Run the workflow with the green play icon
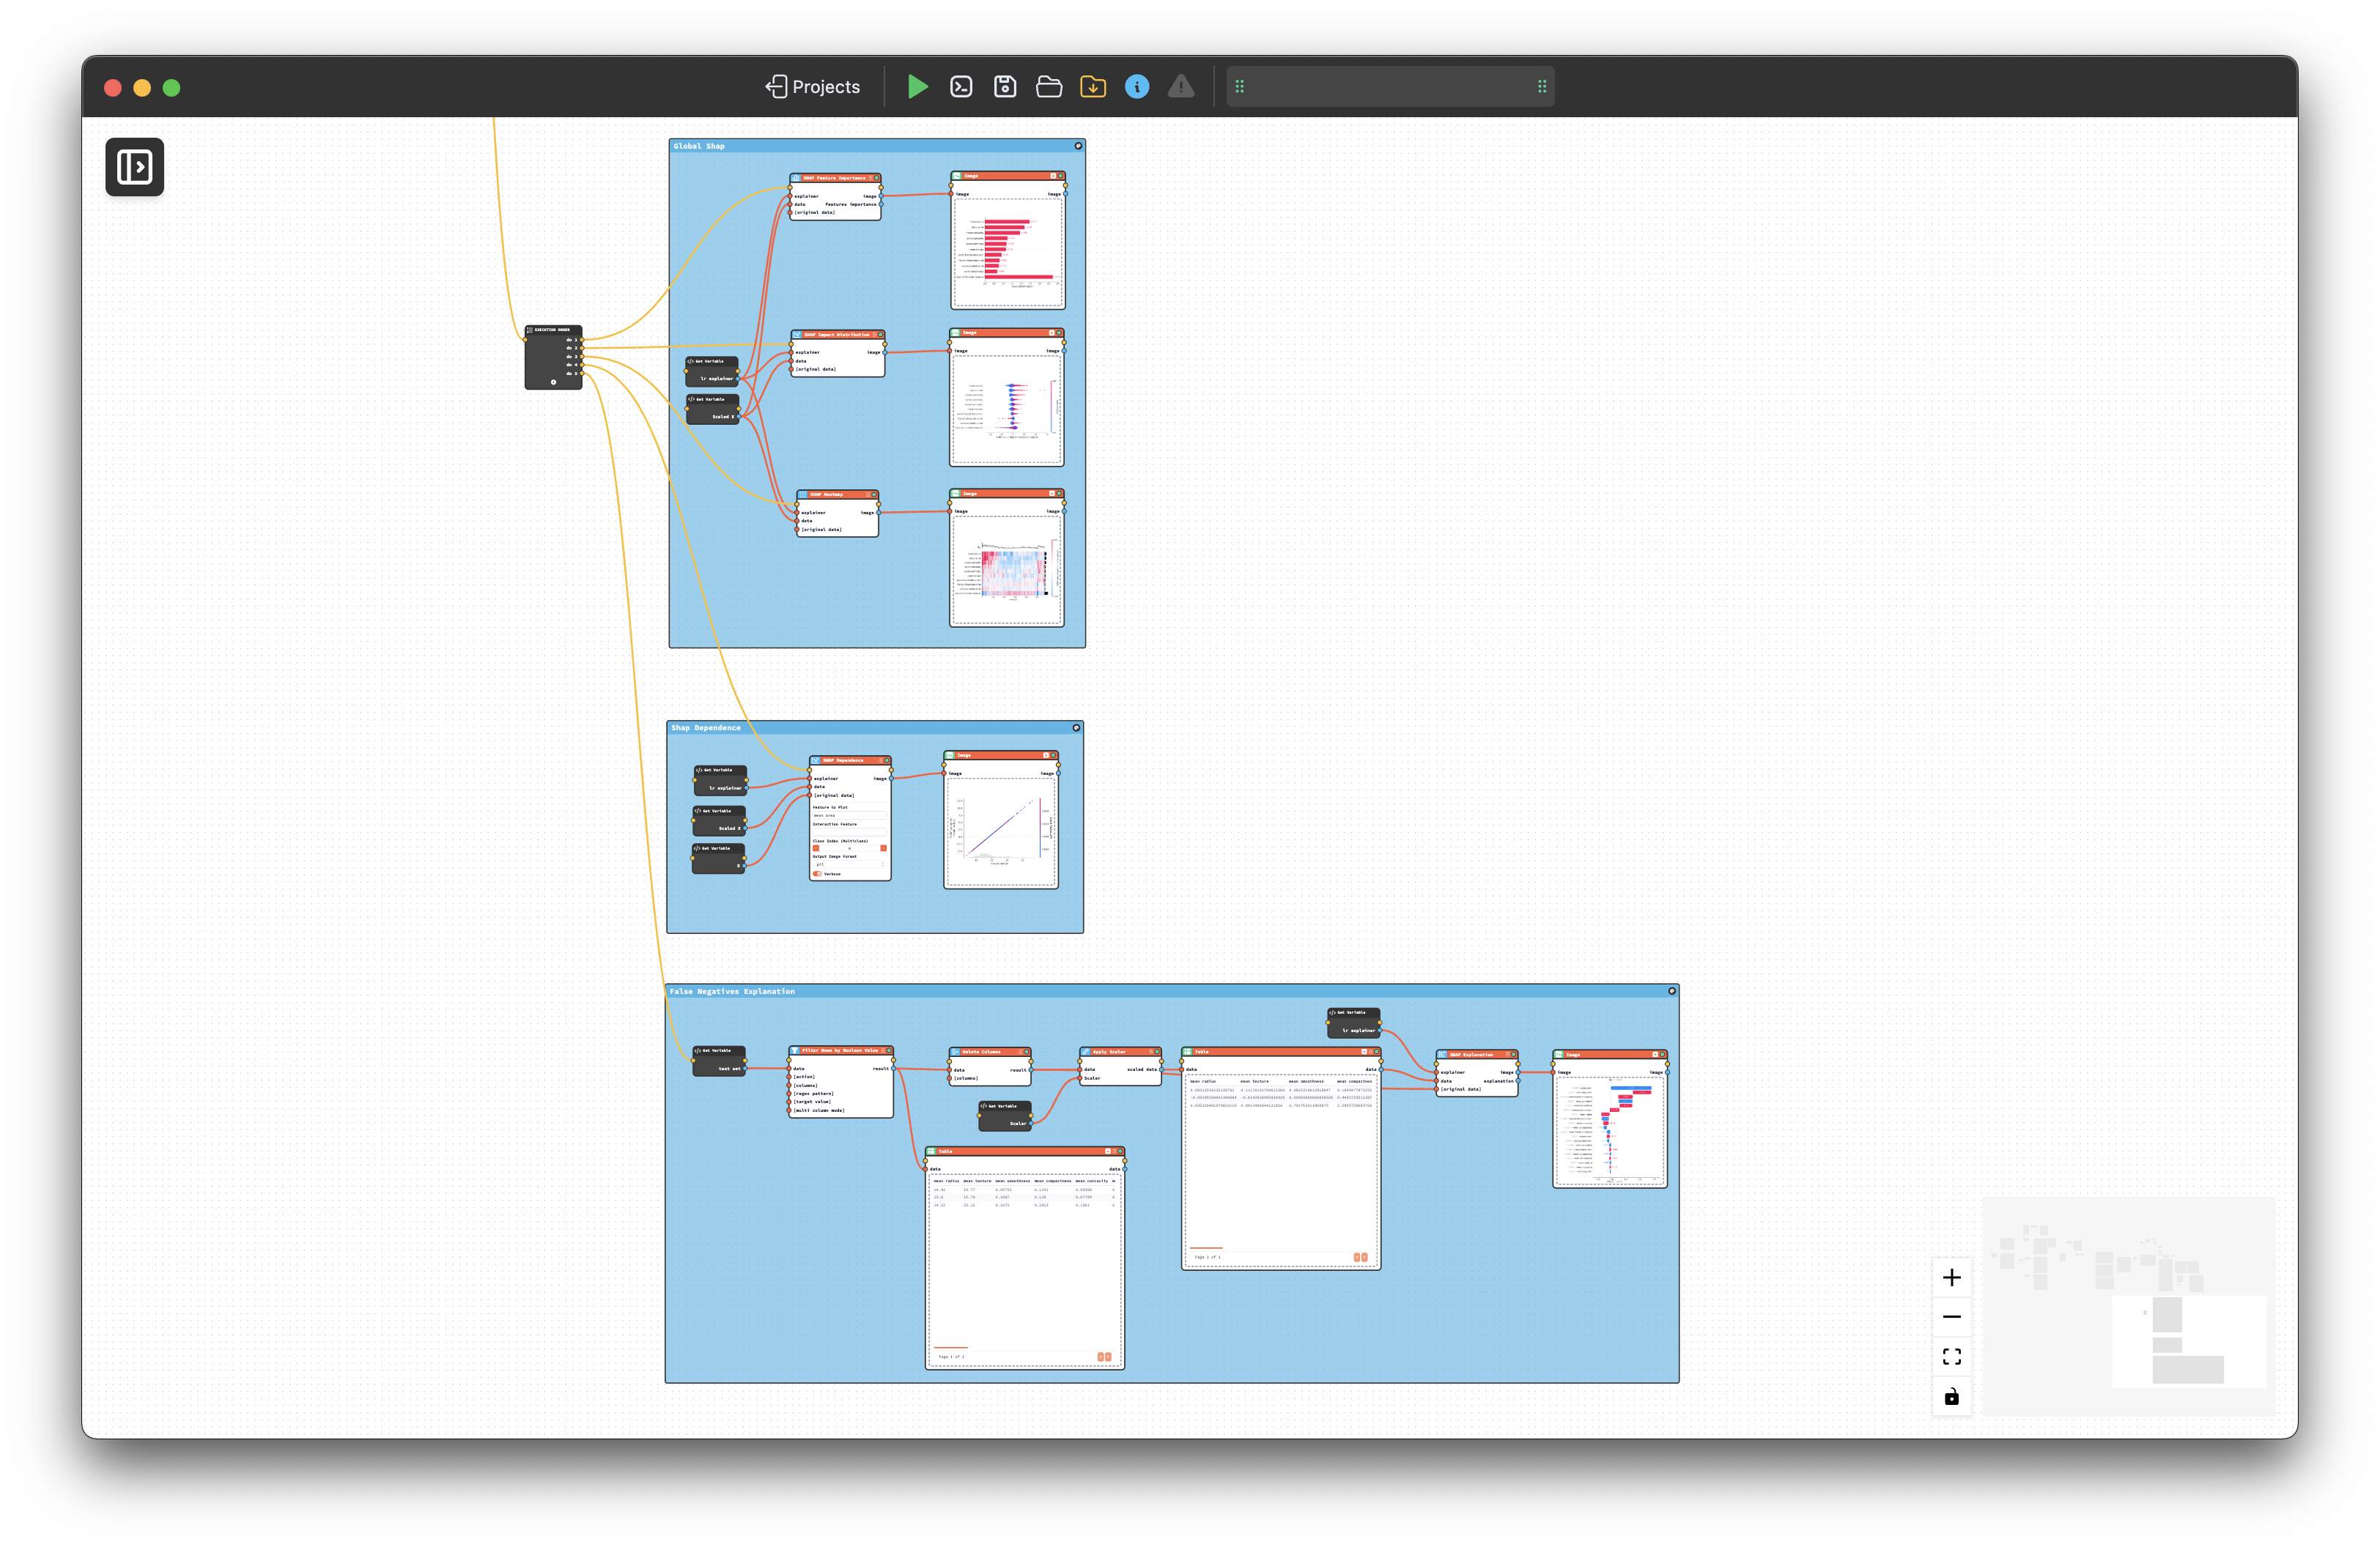 [917, 87]
